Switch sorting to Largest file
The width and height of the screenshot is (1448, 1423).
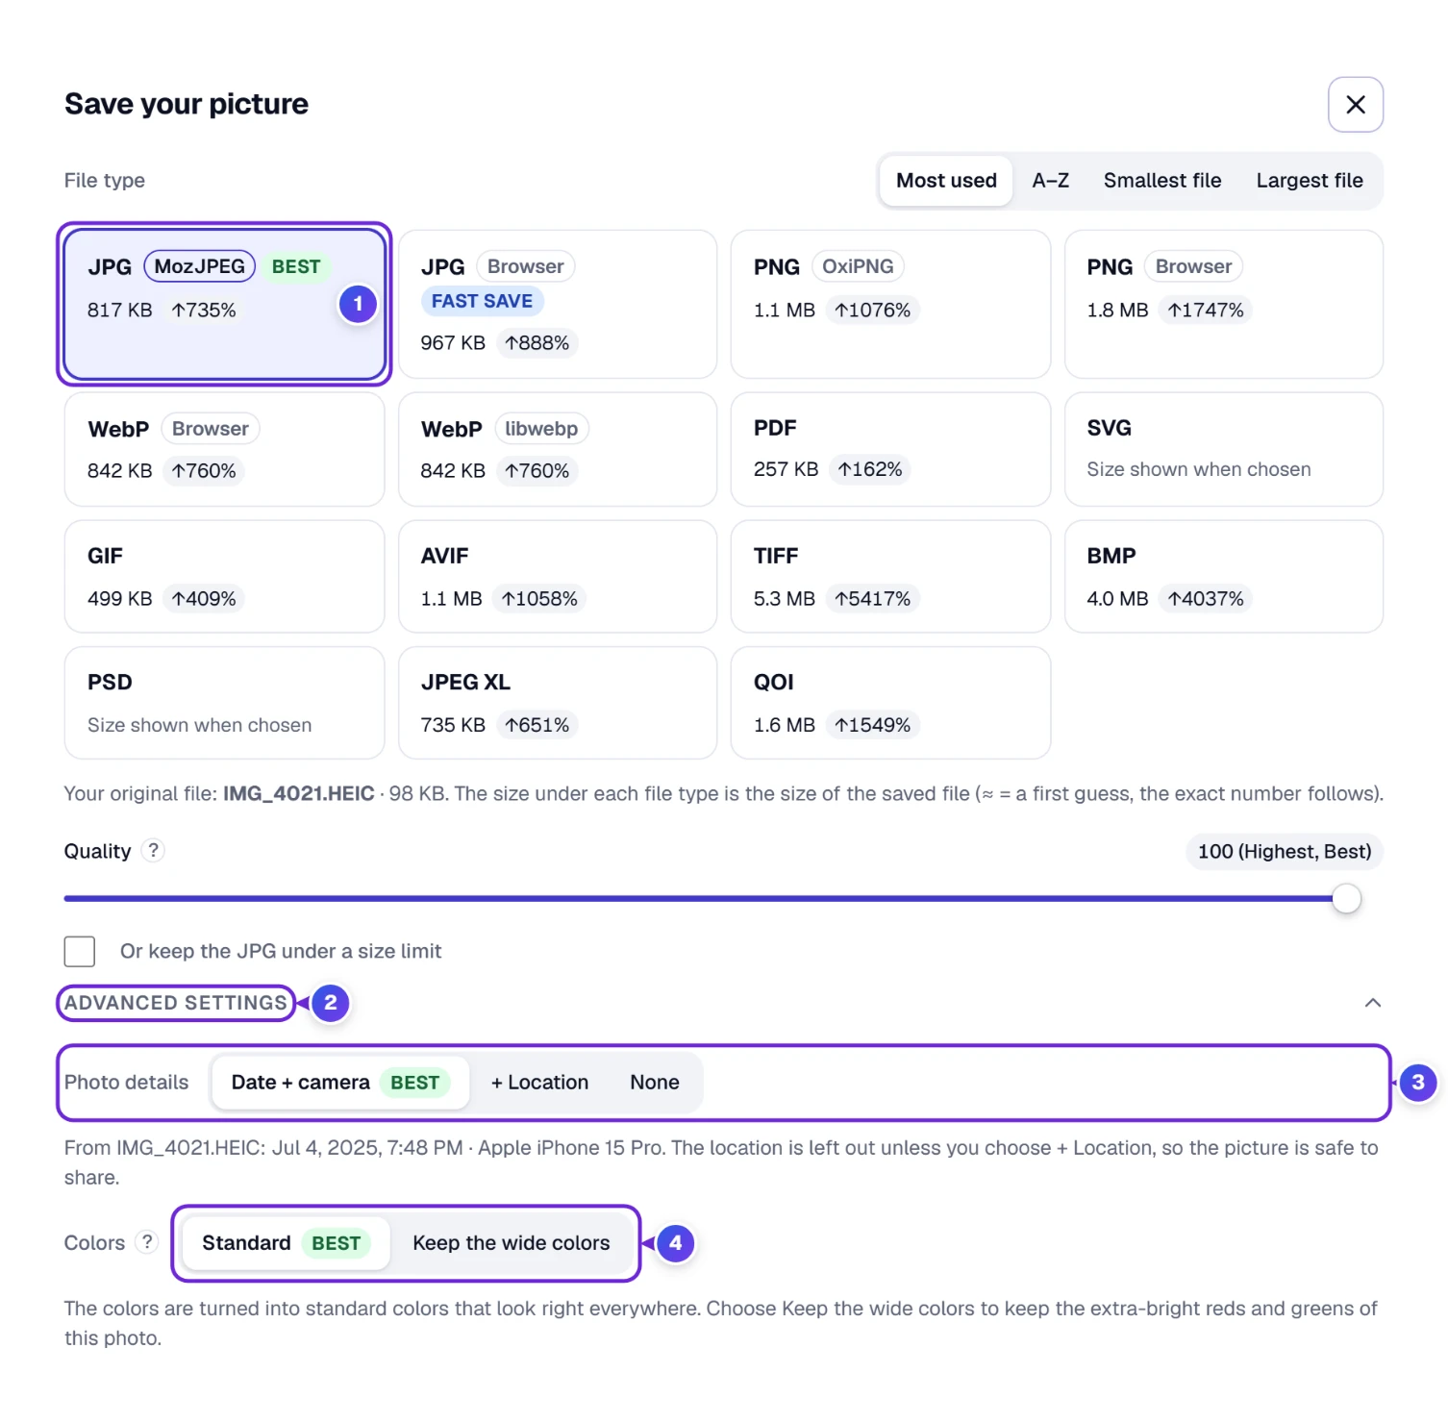coord(1309,181)
